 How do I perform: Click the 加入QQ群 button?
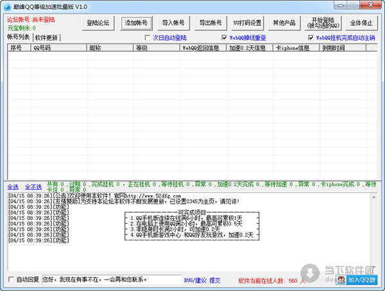[357, 279]
